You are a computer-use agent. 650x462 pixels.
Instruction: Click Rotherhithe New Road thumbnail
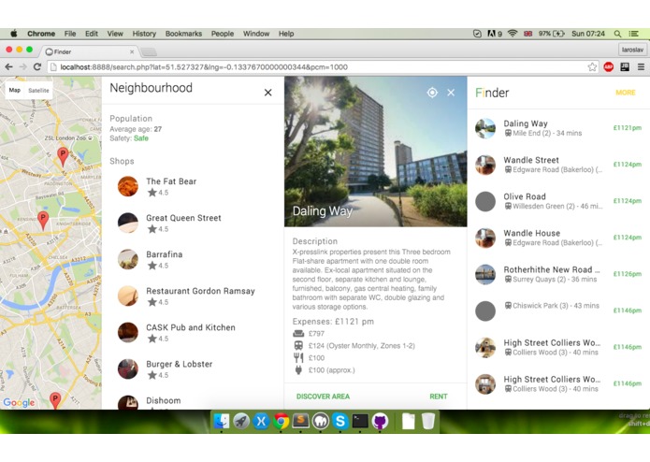485,274
